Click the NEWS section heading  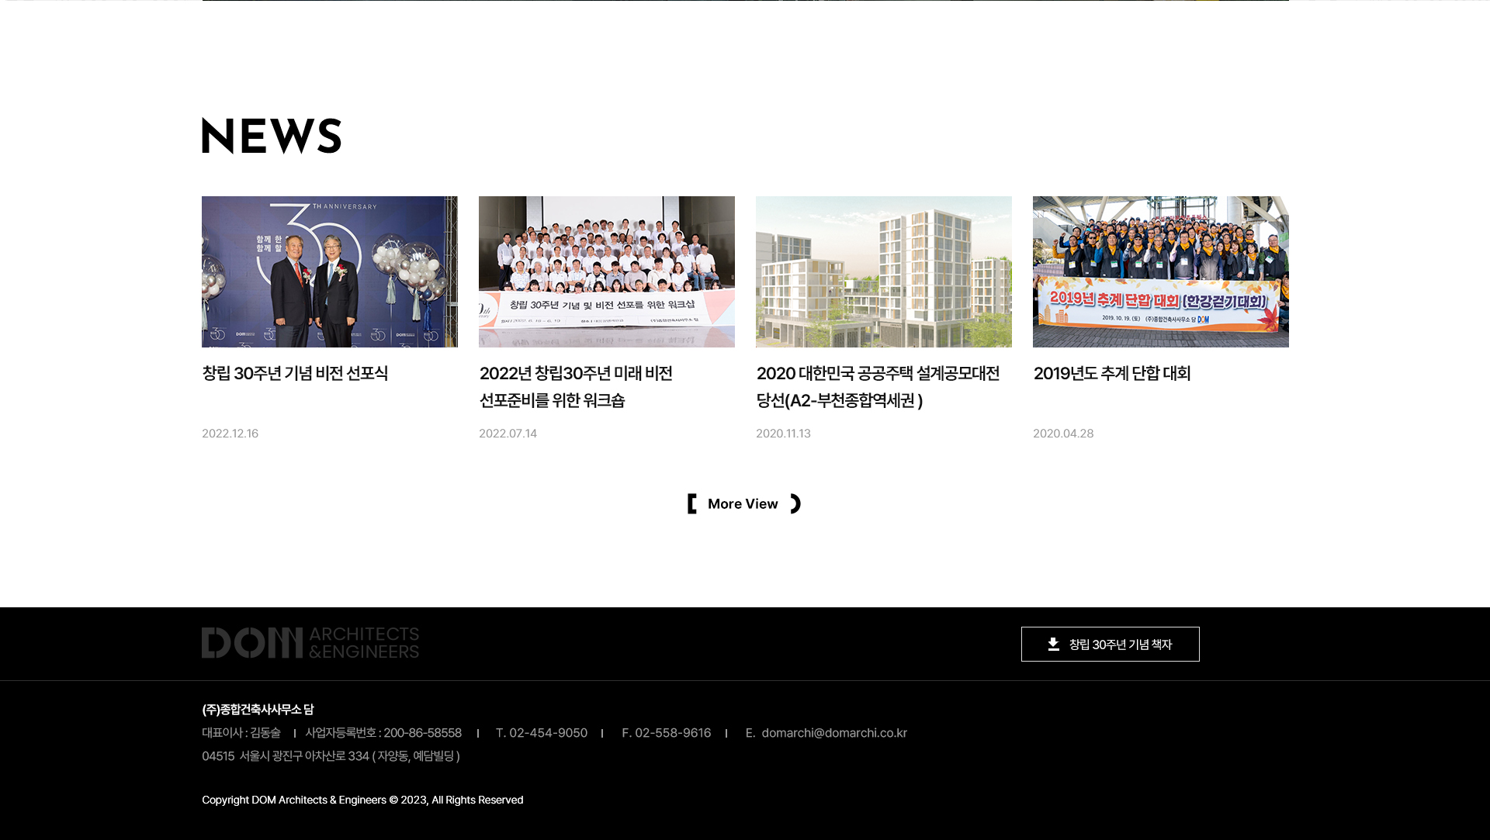[272, 136]
